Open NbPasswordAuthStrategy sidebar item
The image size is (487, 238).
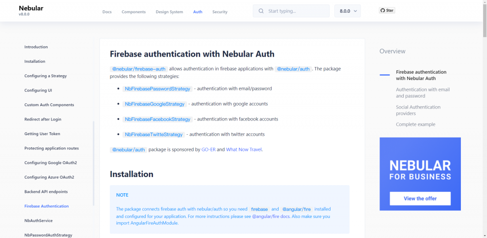tap(48, 235)
